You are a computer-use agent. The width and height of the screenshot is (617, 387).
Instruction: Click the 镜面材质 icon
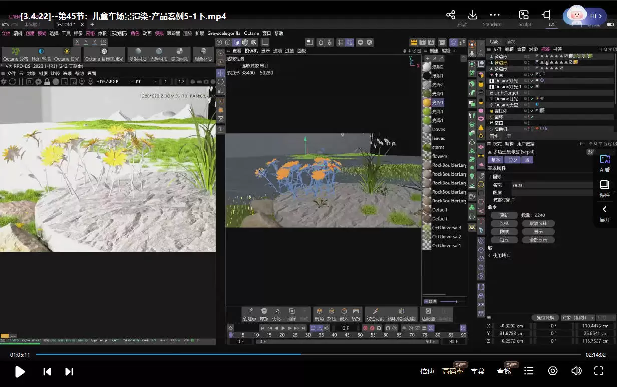click(x=180, y=52)
